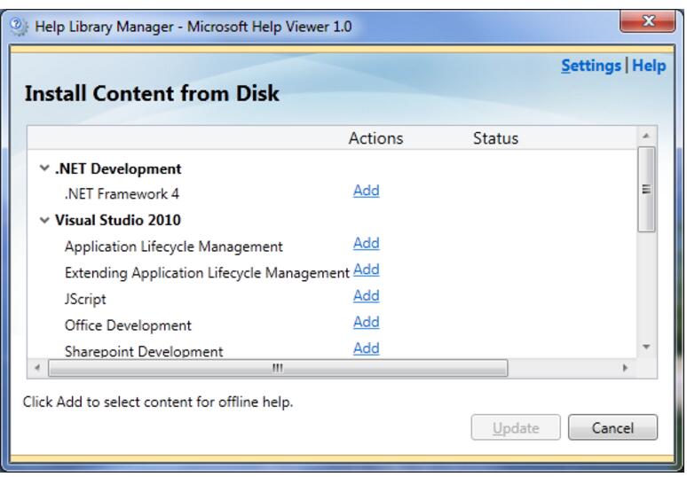The width and height of the screenshot is (687, 477).
Task: Add Office Development content
Action: click(x=367, y=322)
